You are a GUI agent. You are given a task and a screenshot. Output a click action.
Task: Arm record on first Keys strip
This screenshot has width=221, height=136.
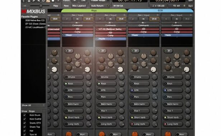pyautogui.click(x=67, y=19)
